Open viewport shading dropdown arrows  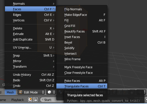tap(54, 92)
